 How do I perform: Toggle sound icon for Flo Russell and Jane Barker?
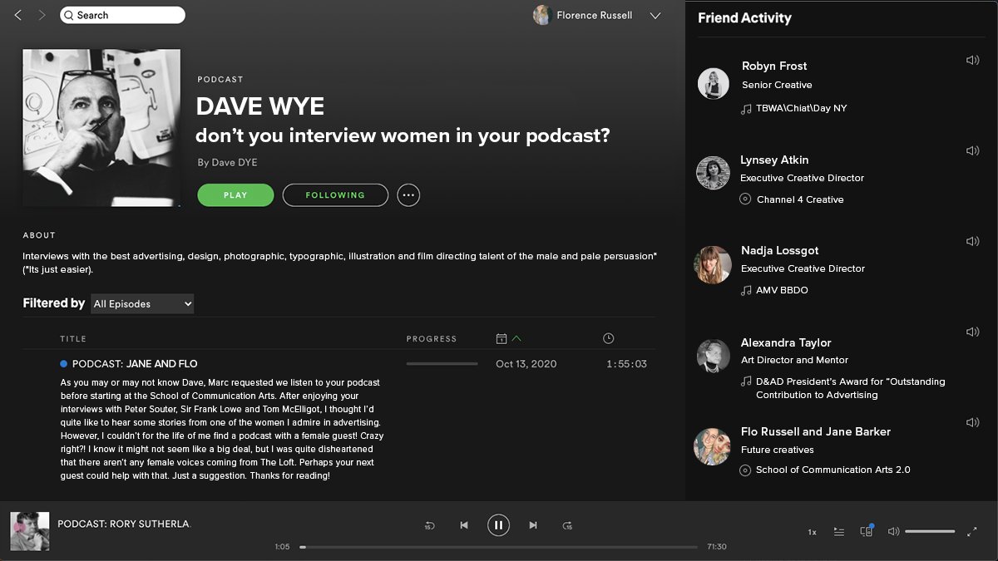[x=972, y=422]
